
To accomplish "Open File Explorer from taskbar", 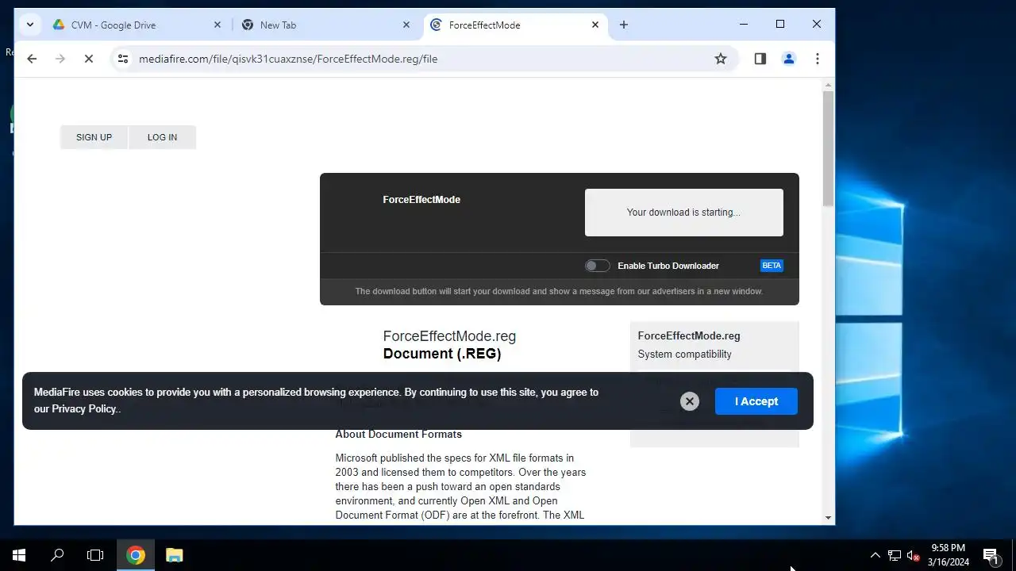I will (175, 555).
